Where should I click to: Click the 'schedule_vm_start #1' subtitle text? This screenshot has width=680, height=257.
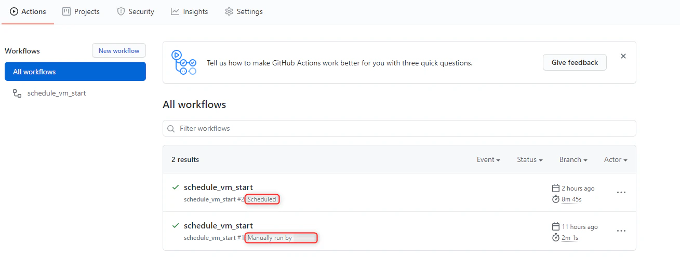tap(214, 238)
